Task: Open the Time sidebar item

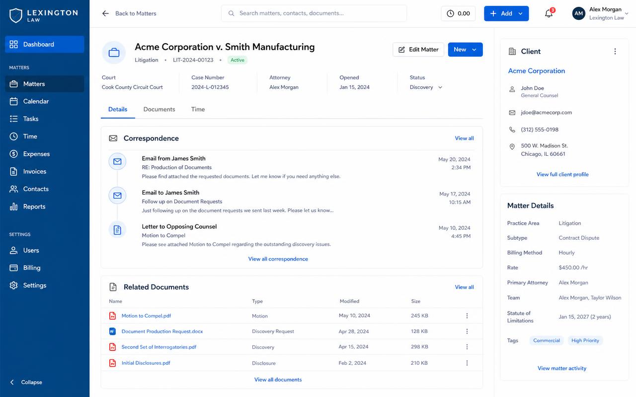Action: point(45,136)
